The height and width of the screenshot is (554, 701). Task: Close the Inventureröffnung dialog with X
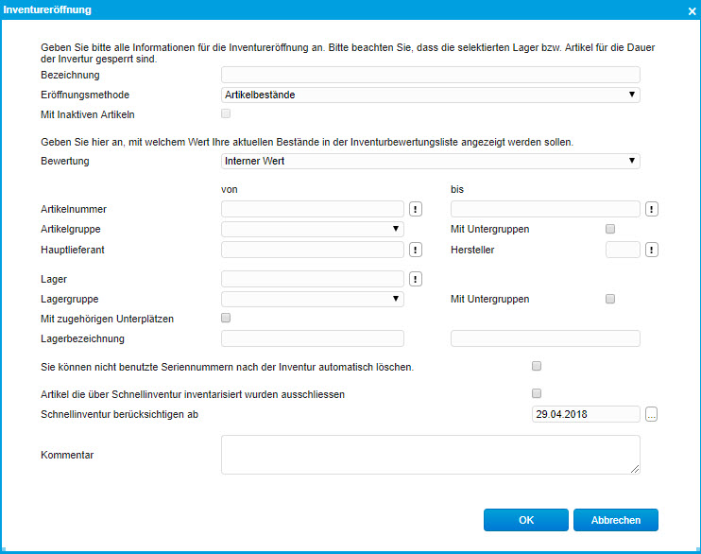(691, 10)
